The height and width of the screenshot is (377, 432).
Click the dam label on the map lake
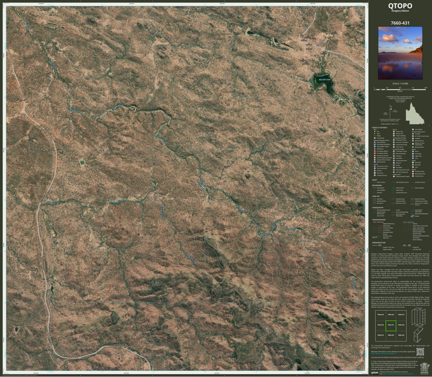point(324,80)
